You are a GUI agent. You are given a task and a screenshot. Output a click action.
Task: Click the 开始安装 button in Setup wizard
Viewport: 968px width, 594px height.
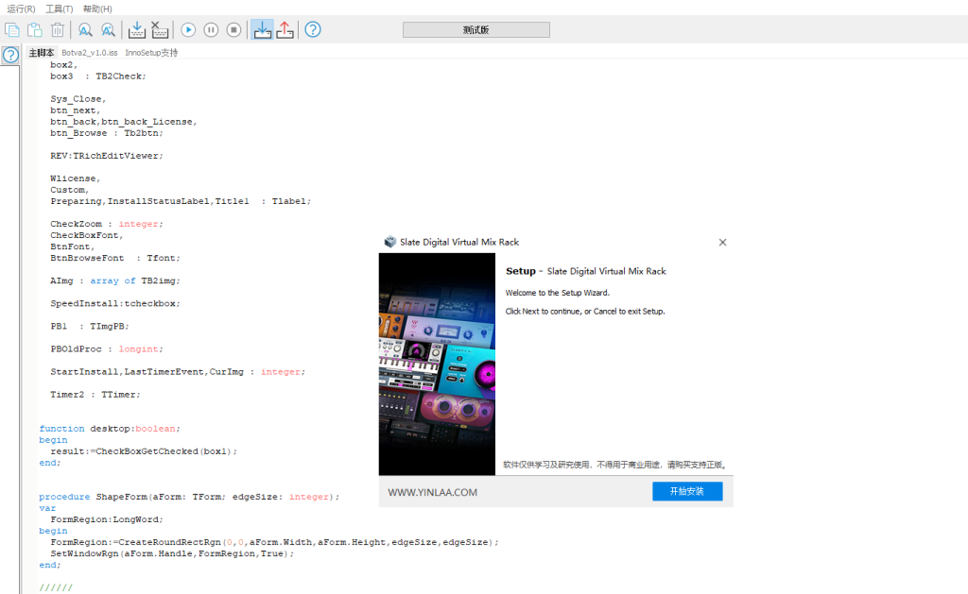(687, 491)
